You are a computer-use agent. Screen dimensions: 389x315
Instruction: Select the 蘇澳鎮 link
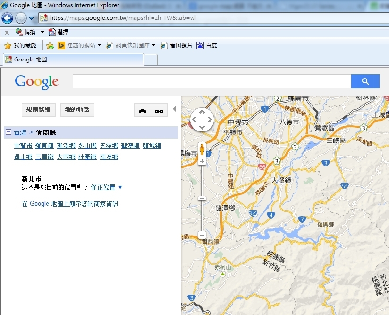[x=130, y=146]
